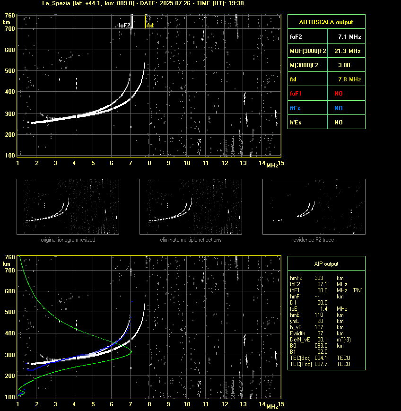The height and width of the screenshot is (411, 401).
Task: Select the hmF2 303 km row
Action: (317, 278)
